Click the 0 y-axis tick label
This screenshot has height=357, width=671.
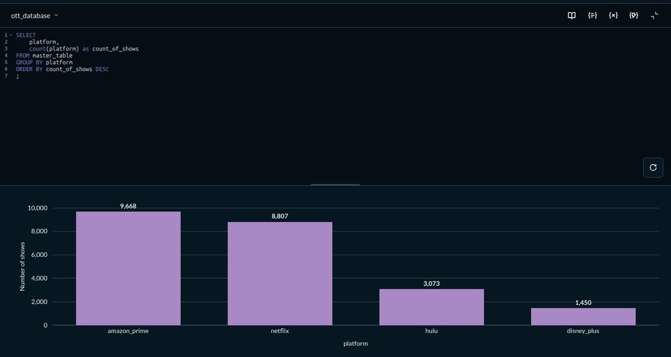point(46,326)
